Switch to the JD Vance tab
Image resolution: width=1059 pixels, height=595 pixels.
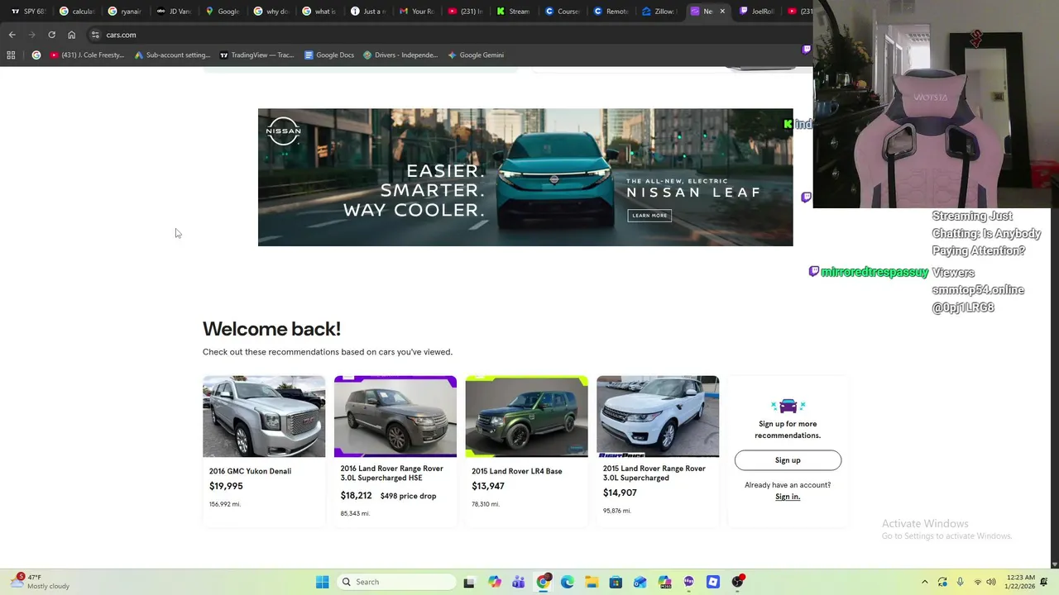coord(174,12)
